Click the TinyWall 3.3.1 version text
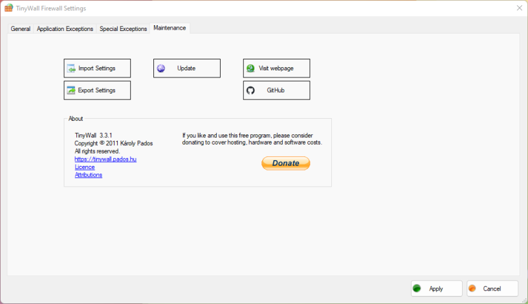The width and height of the screenshot is (528, 304). pos(93,136)
